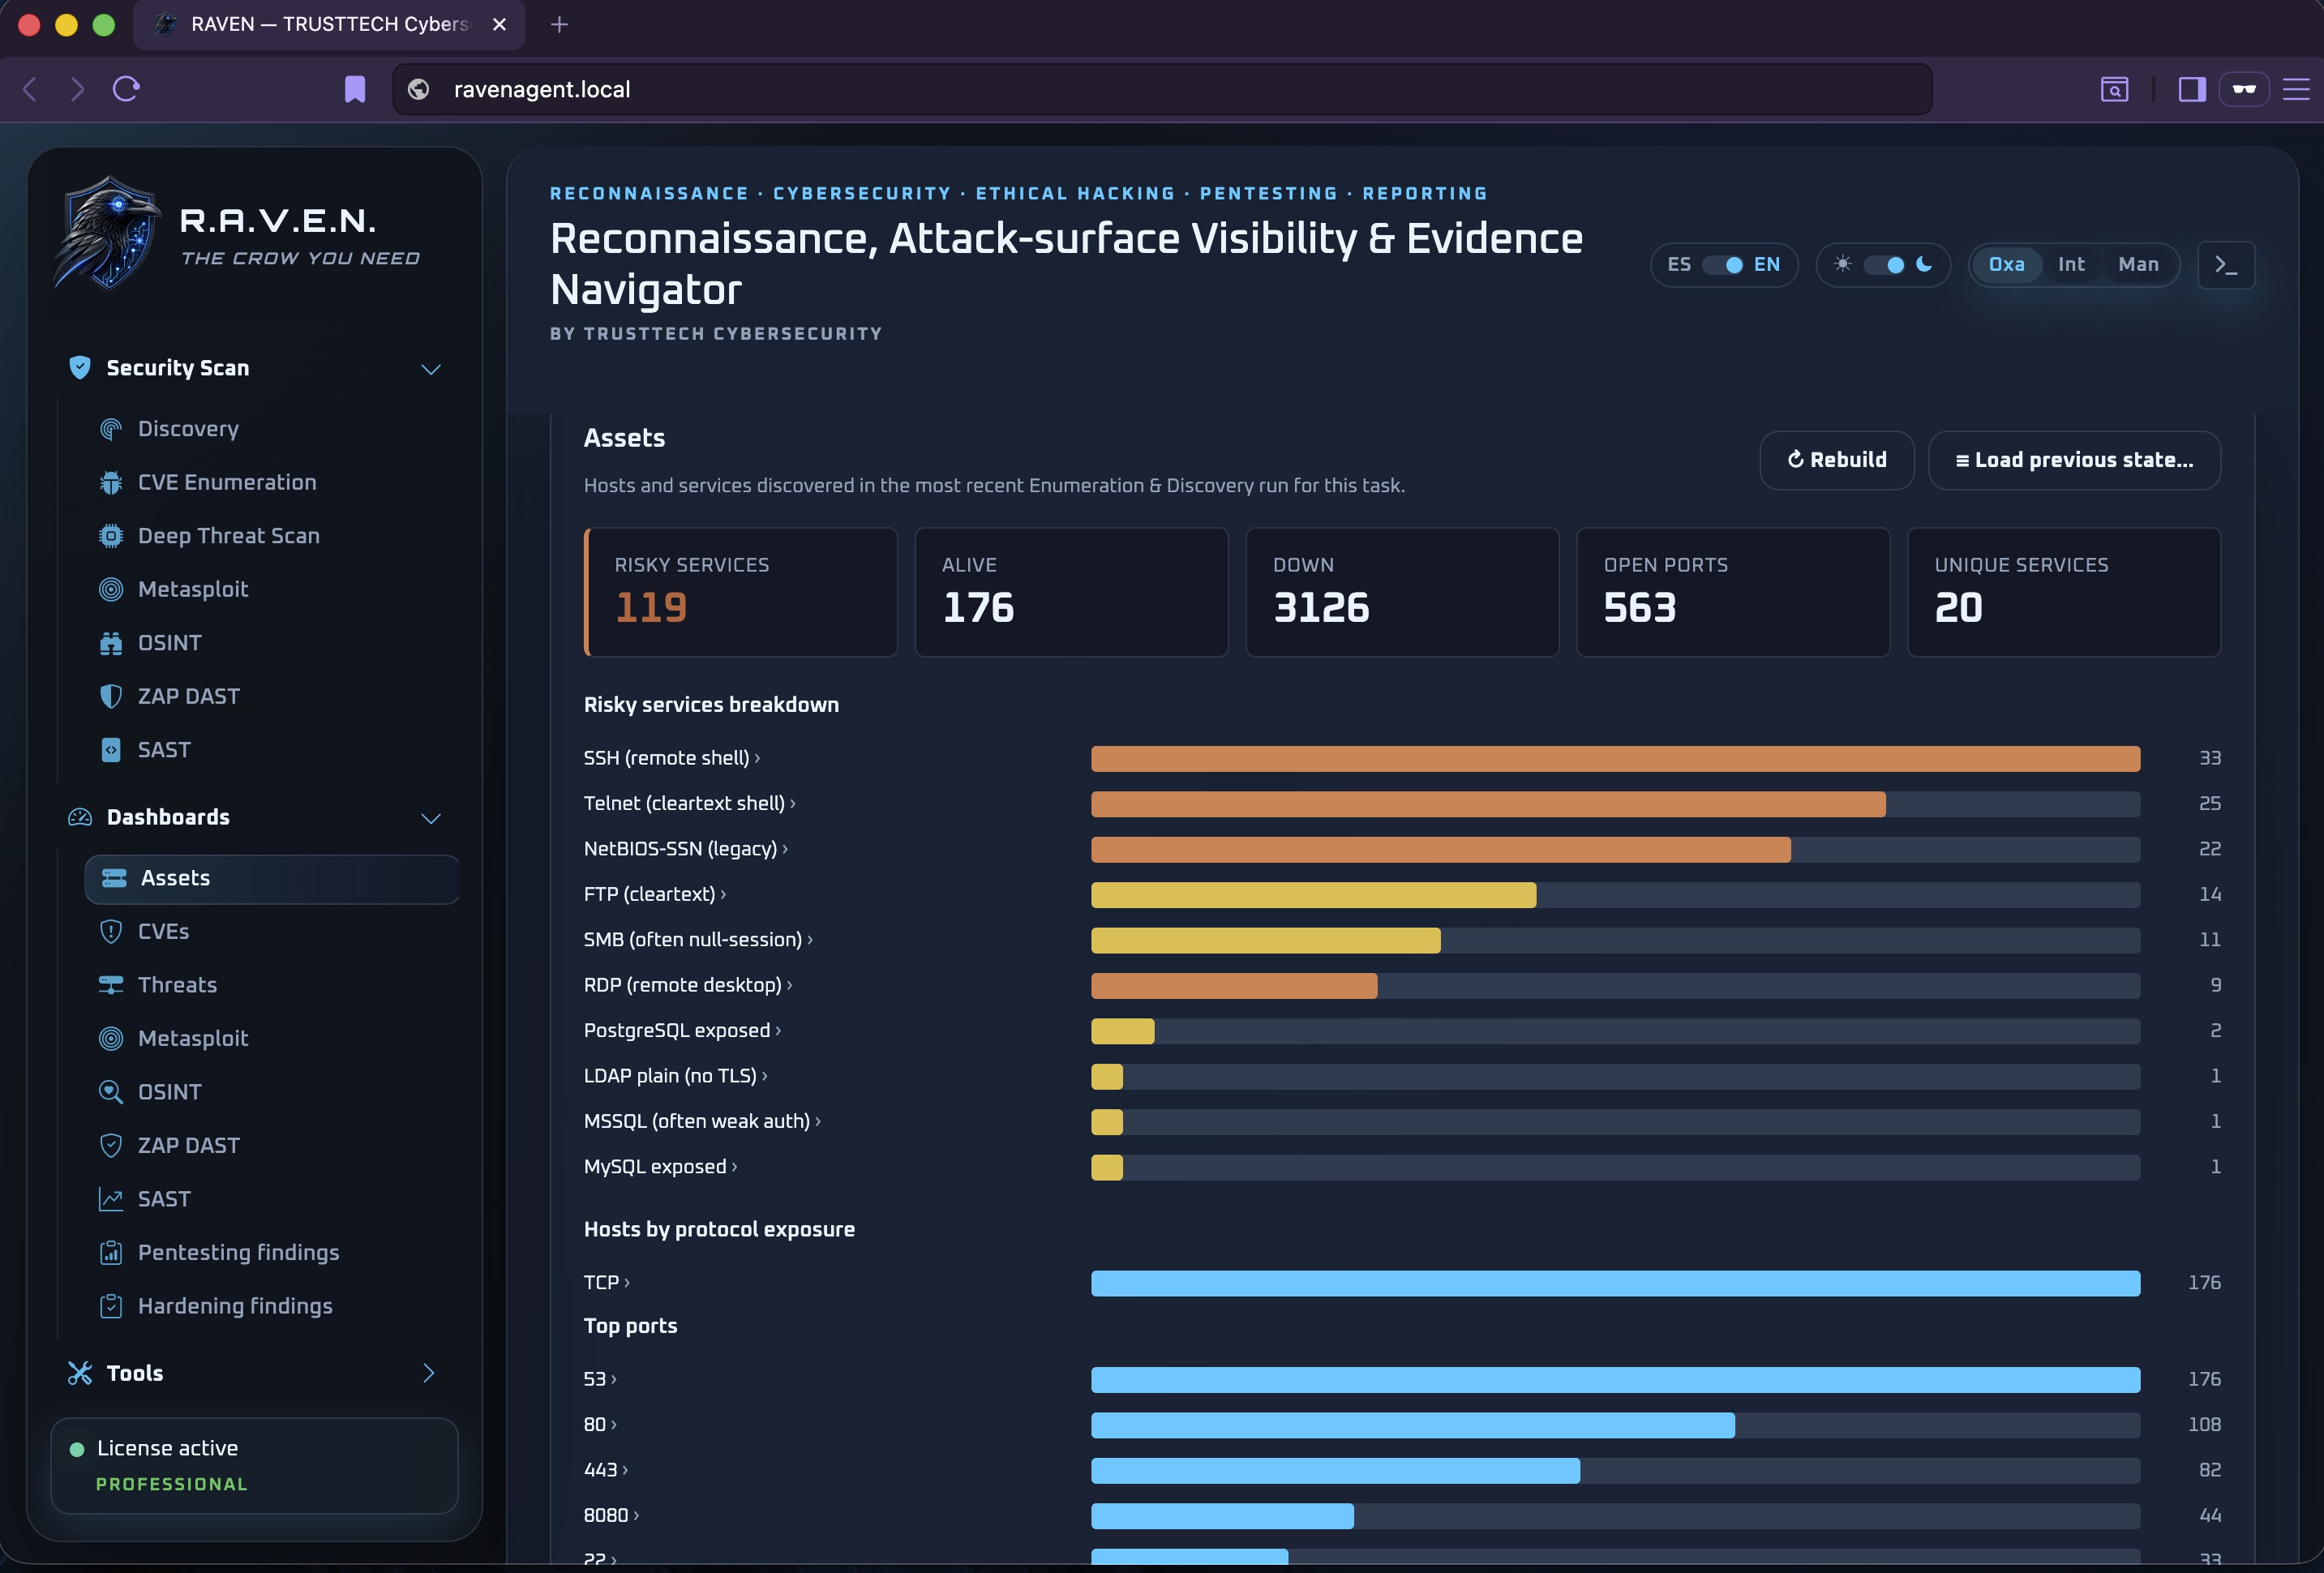Click the ravenagent.local address bar
2324x1573 pixels.
tap(1162, 89)
